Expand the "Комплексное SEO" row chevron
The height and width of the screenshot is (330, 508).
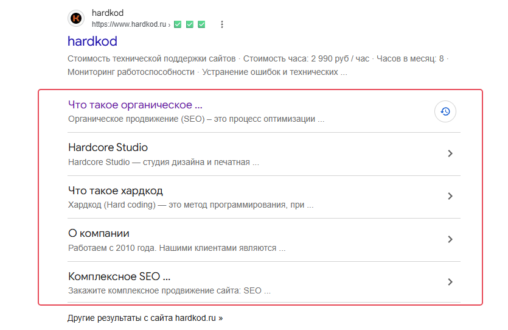450,282
